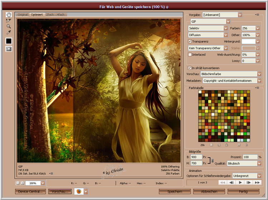Open the zoom level 100% dropdown
The image size is (268, 200).
point(43,183)
